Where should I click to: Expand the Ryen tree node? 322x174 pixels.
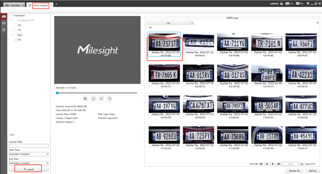[x=12, y=35]
